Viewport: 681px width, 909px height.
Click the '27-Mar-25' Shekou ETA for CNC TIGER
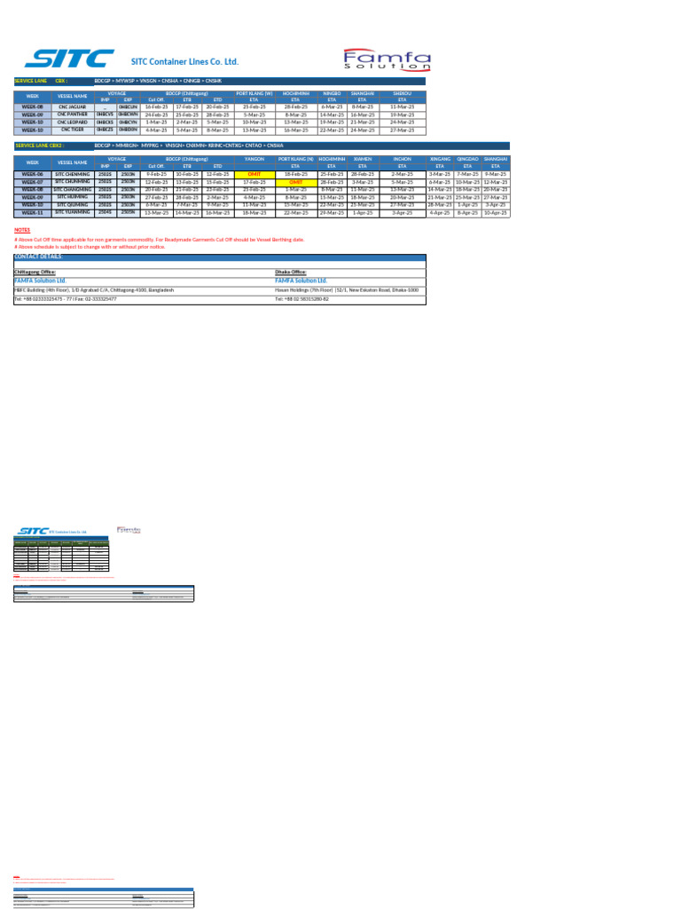(402, 130)
